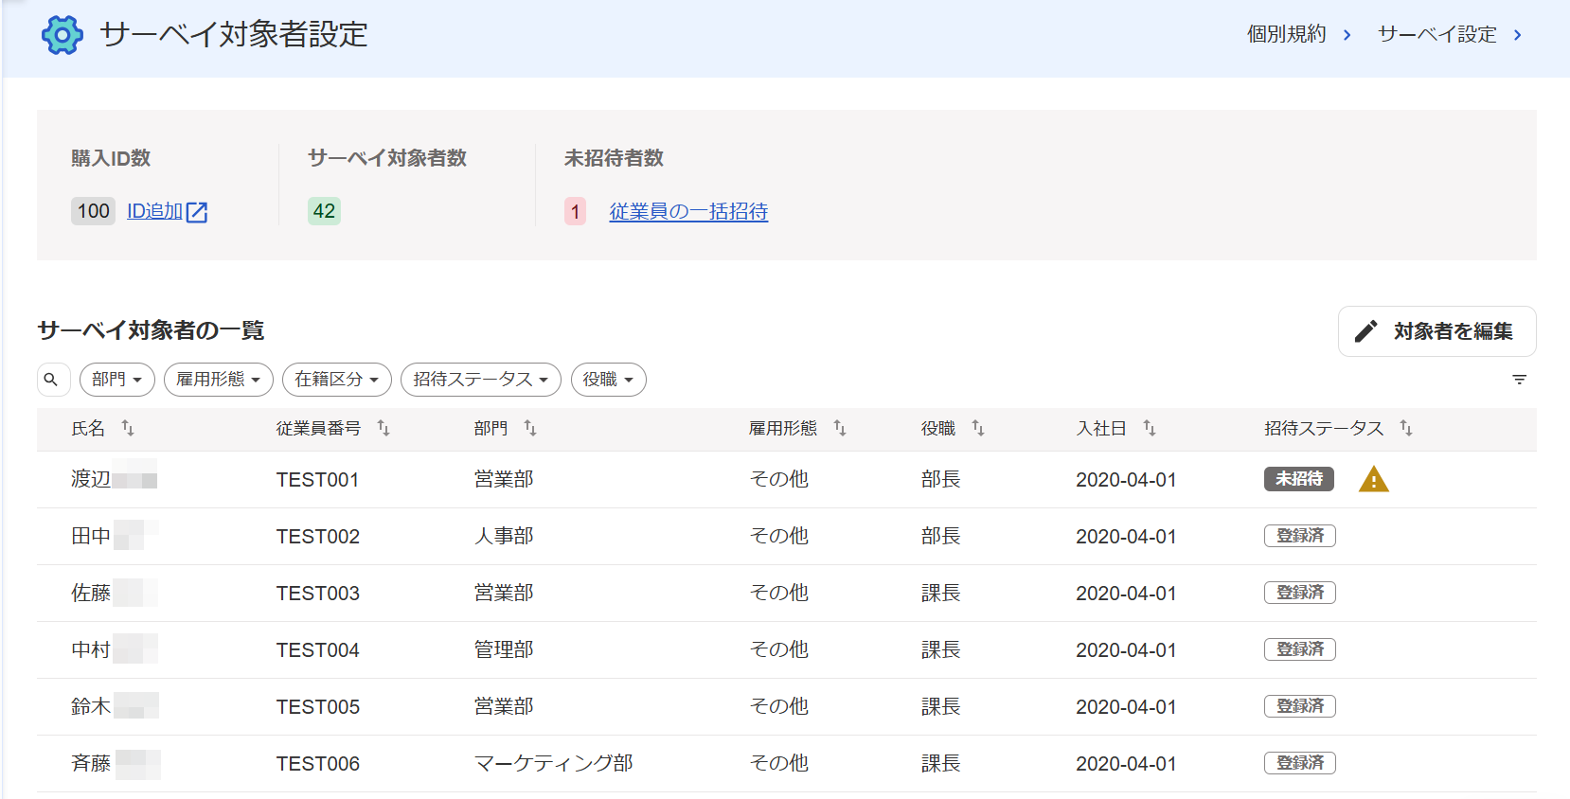The image size is (1570, 799).
Task: Open the 在籍区分 filter dropdown
Action: [337, 380]
